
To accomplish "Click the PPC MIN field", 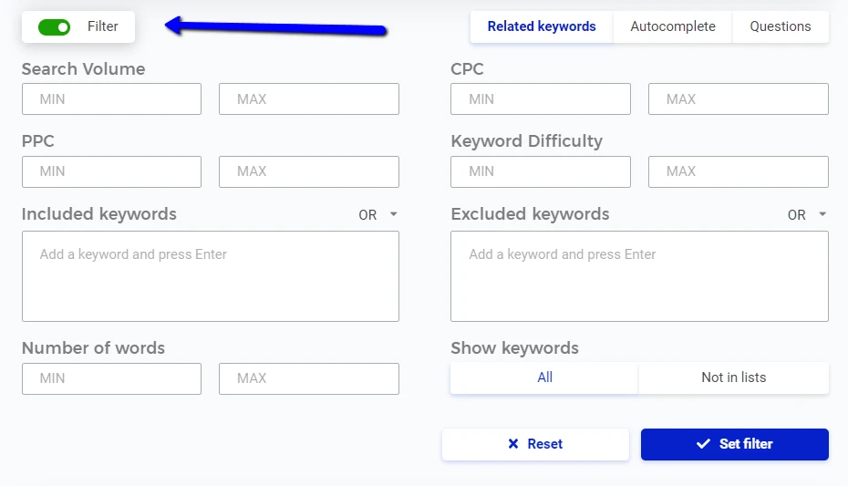I will [111, 171].
